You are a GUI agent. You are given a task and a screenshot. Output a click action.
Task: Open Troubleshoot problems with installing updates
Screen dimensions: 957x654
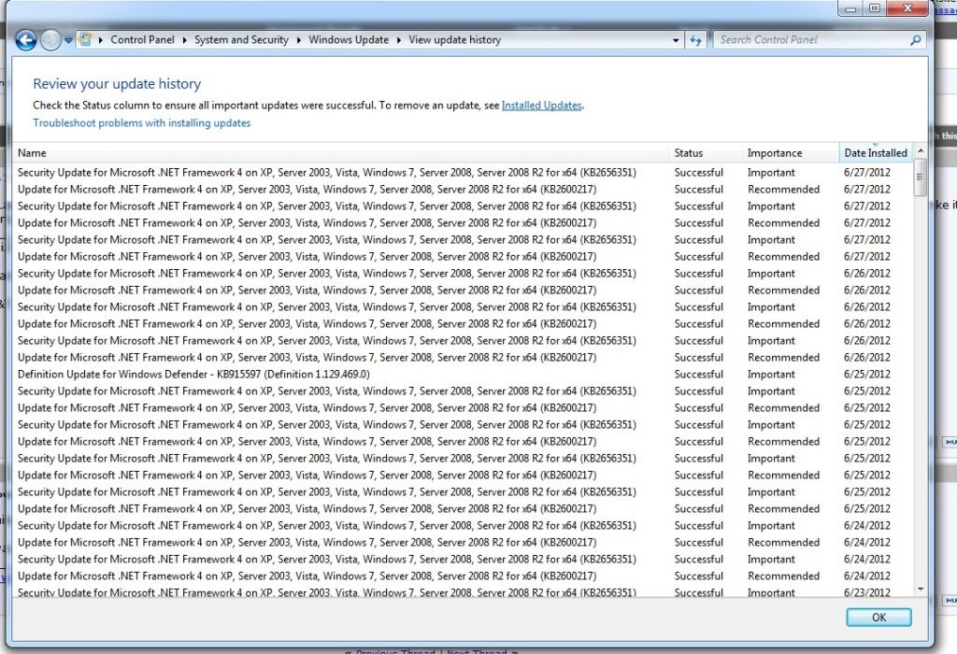pyautogui.click(x=142, y=123)
